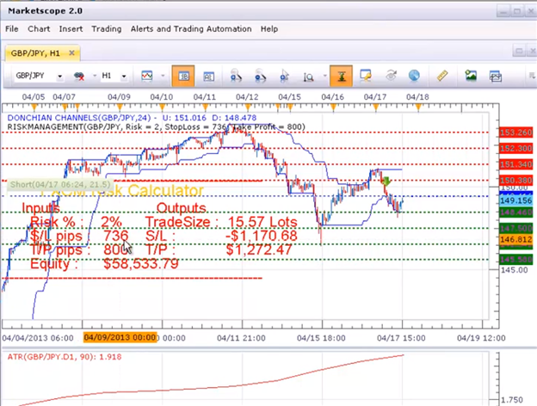
Task: Click the ATR(GBP/JPY.D1, 90) indicator label
Action: click(x=65, y=357)
